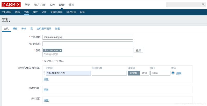Image resolution: width=207 pixels, height=106 pixels.
Task: Set connection to IP地址
Action: [134, 73]
